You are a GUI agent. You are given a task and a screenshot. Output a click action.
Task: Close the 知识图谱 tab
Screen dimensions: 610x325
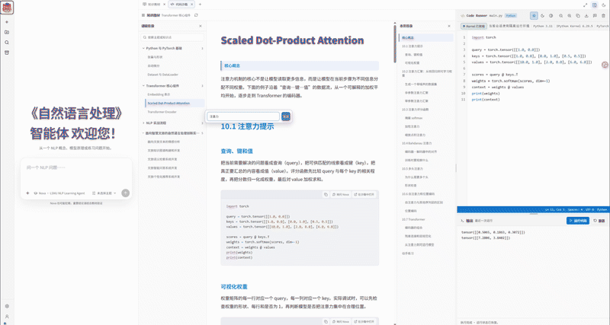tap(164, 5)
